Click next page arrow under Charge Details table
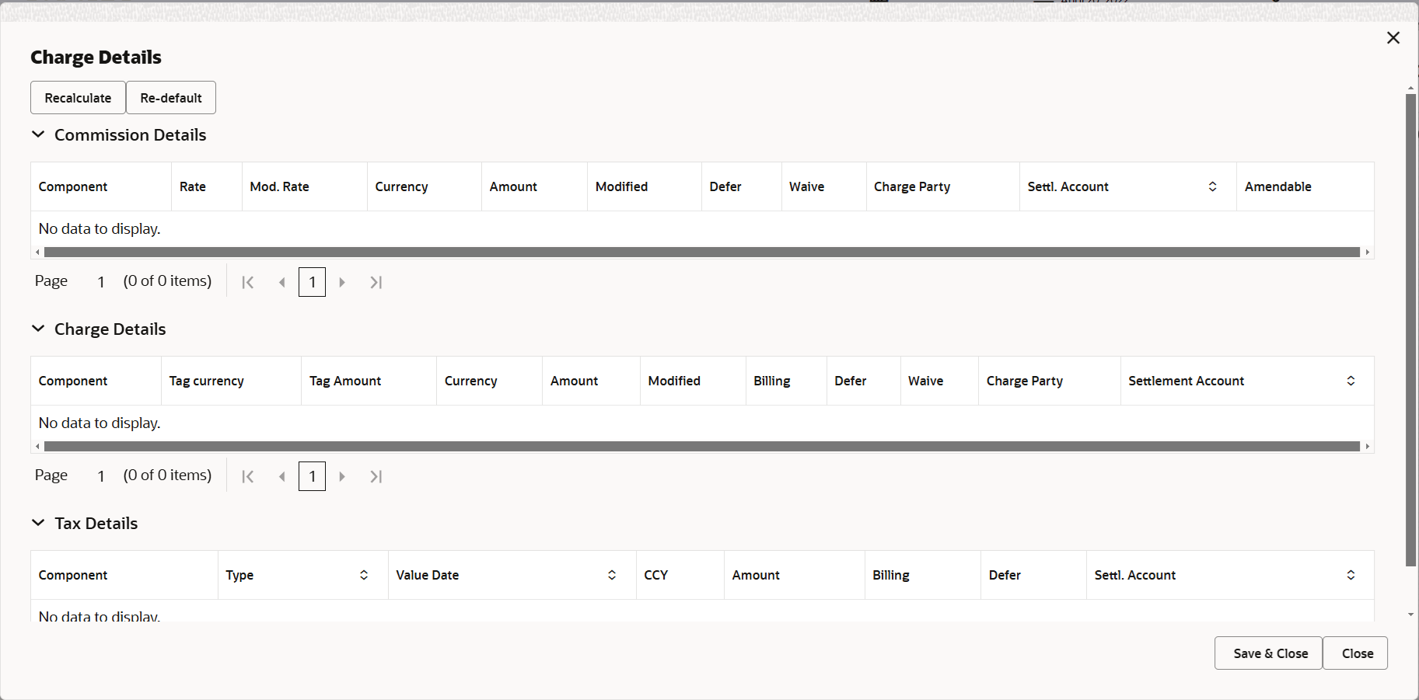The height and width of the screenshot is (700, 1419). tap(342, 475)
